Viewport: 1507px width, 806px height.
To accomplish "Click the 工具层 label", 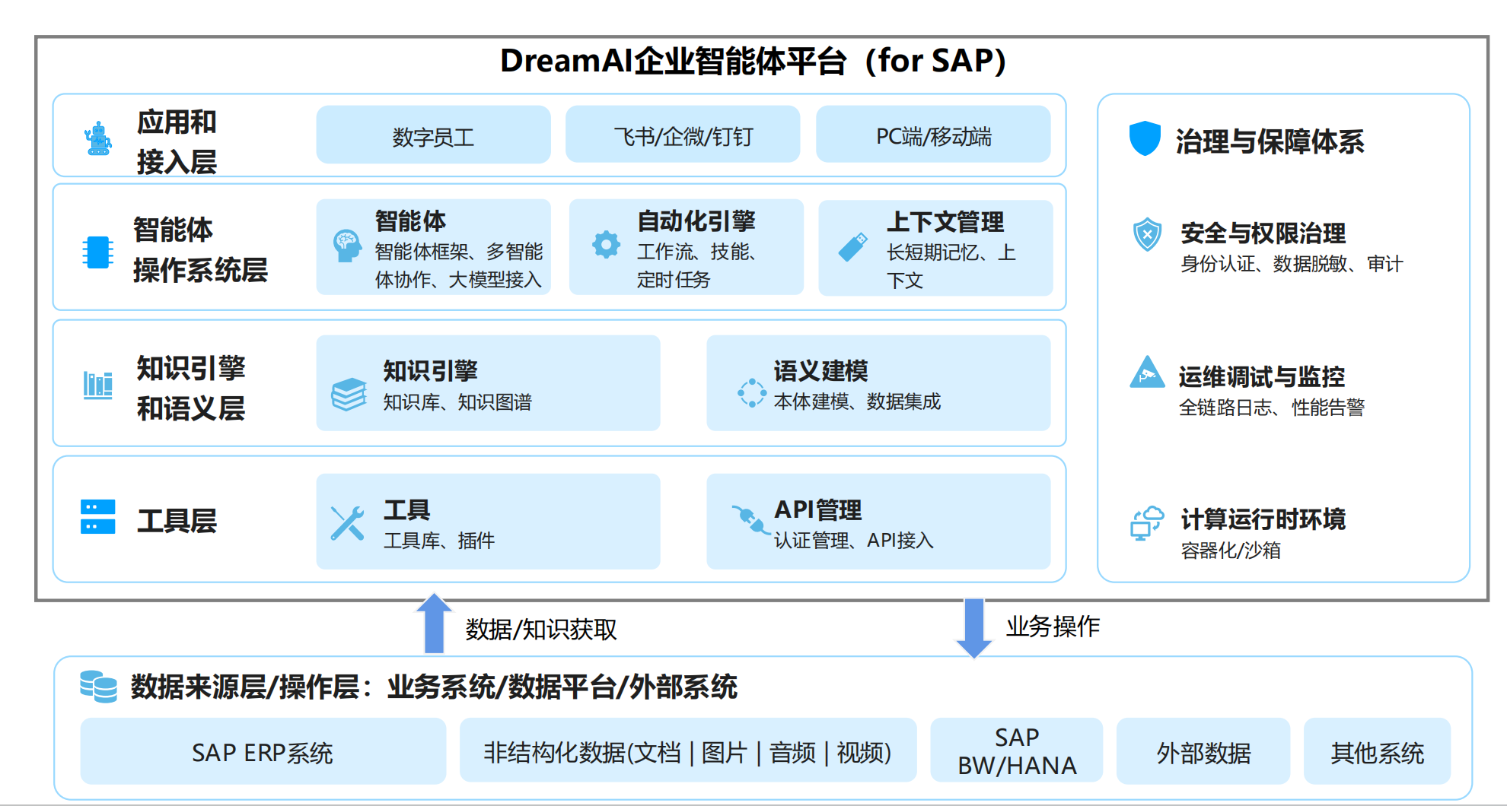I will click(177, 521).
